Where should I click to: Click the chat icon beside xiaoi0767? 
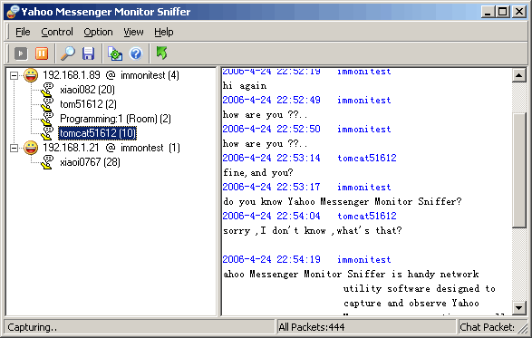(47, 162)
